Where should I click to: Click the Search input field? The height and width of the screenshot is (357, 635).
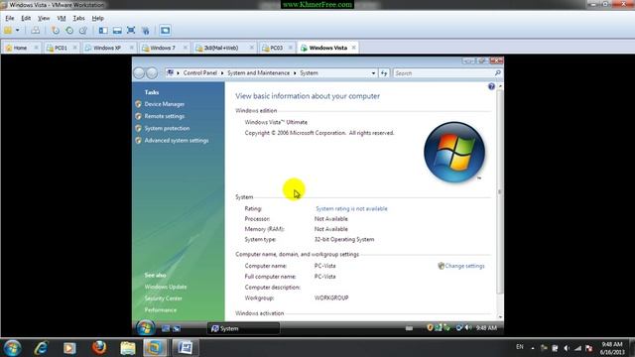coord(444,73)
